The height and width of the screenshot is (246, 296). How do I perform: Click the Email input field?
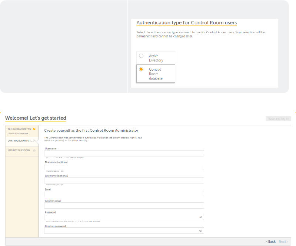pos(124,194)
